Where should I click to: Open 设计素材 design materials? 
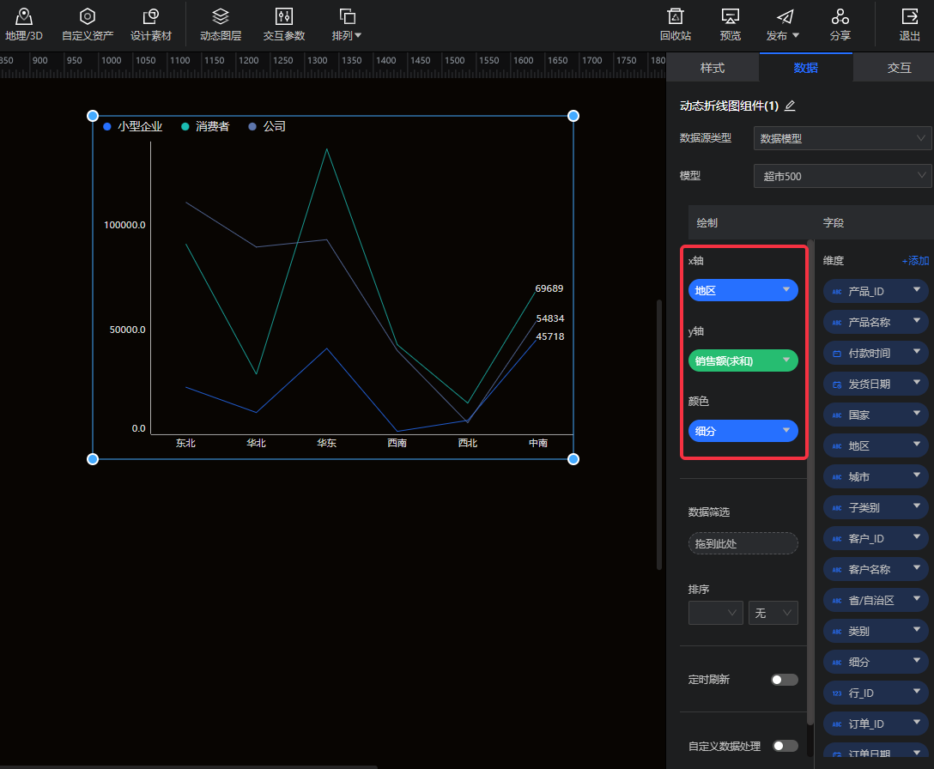[x=151, y=17]
